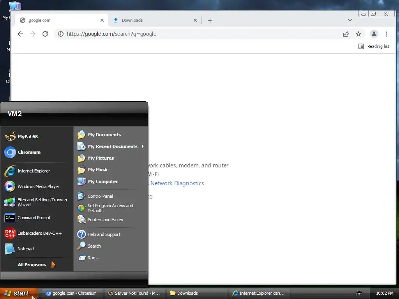Open Command Prompt
Screen dimensions: 399x299
[x=28, y=218]
